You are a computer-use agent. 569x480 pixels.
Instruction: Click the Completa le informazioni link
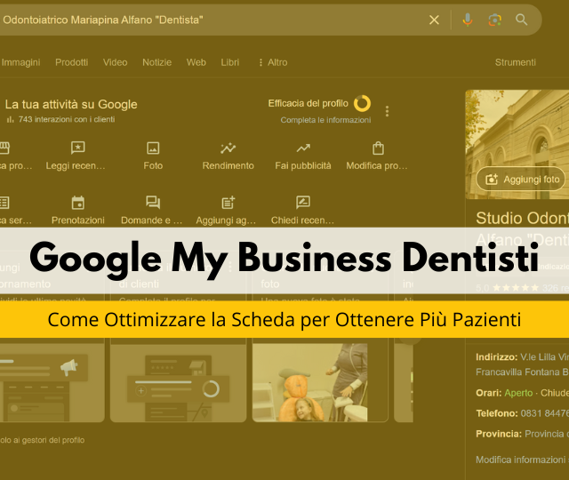click(x=325, y=120)
